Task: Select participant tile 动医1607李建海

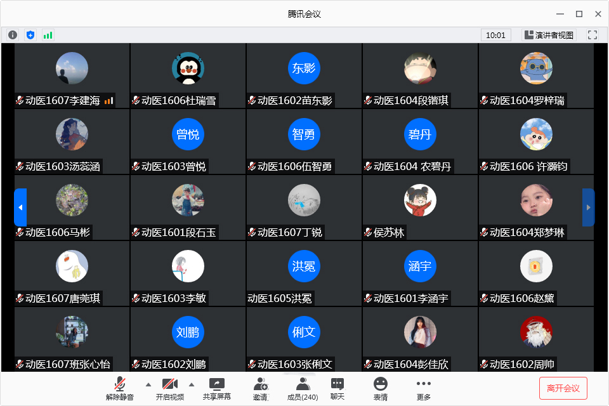Action: [x=72, y=75]
